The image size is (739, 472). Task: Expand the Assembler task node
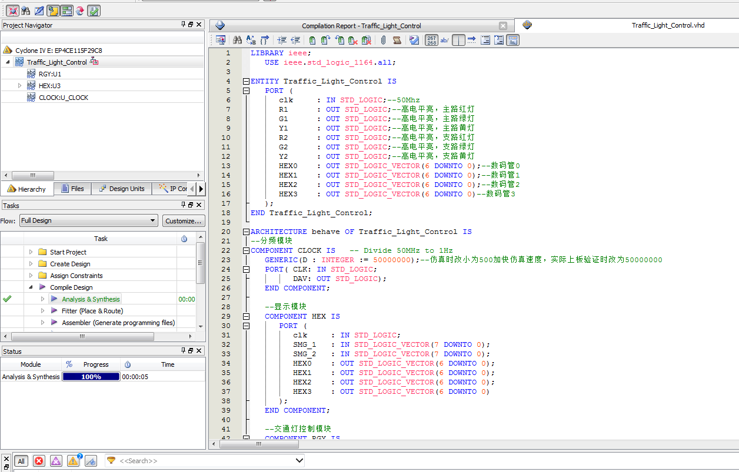[x=42, y=323]
